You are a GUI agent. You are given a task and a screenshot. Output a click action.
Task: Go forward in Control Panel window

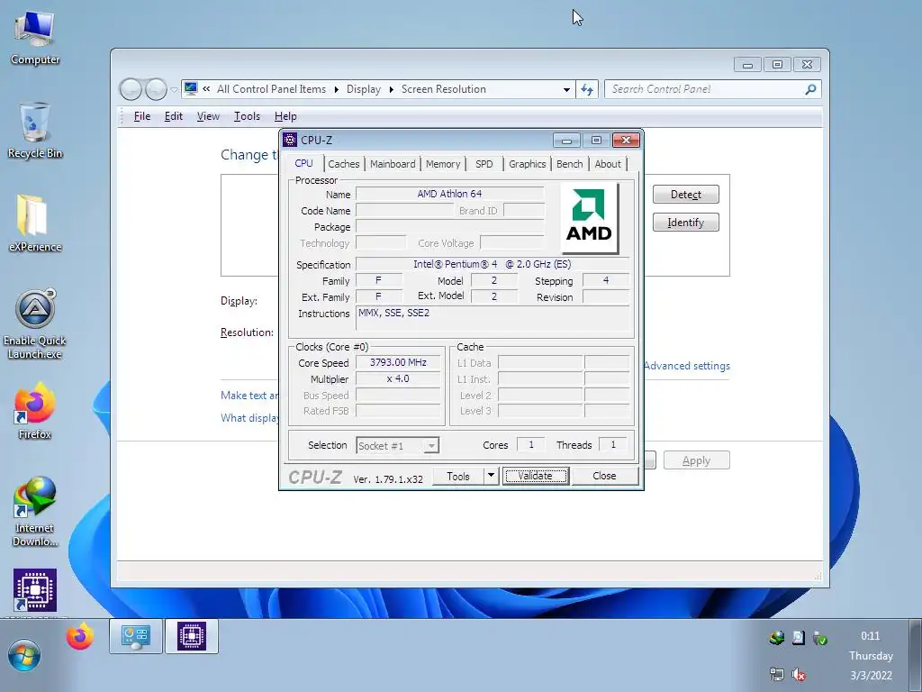pos(156,89)
